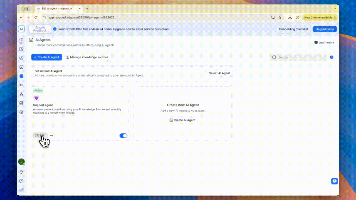Toggle the Support agent active switch

(123, 136)
